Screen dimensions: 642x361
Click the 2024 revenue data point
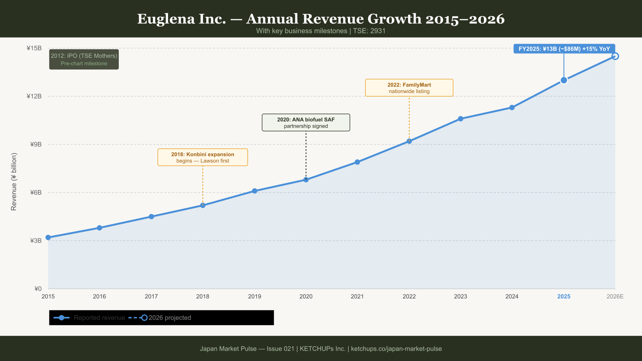point(512,107)
